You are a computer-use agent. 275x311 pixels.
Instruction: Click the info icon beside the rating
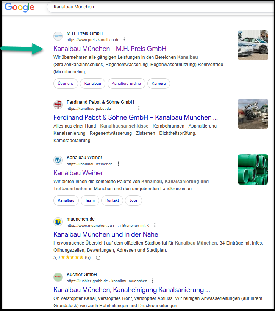pos(98,257)
